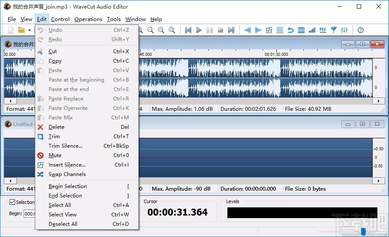Screen dimensions: 389x237
Task: Click the 00:01:30.000 timeline marker
Action: point(276,54)
